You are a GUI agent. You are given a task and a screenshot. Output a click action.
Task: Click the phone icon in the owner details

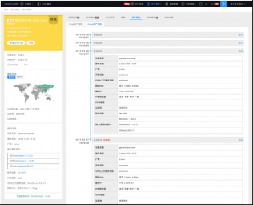coord(9,65)
